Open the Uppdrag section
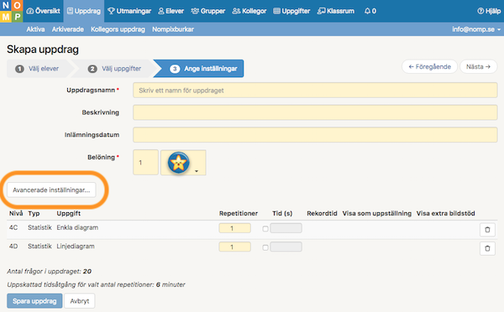The width and height of the screenshot is (504, 312). 83,11
